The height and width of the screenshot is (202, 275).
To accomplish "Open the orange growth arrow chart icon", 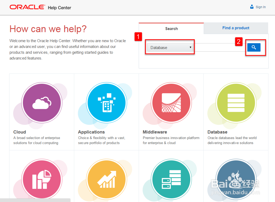I will 106,179.
